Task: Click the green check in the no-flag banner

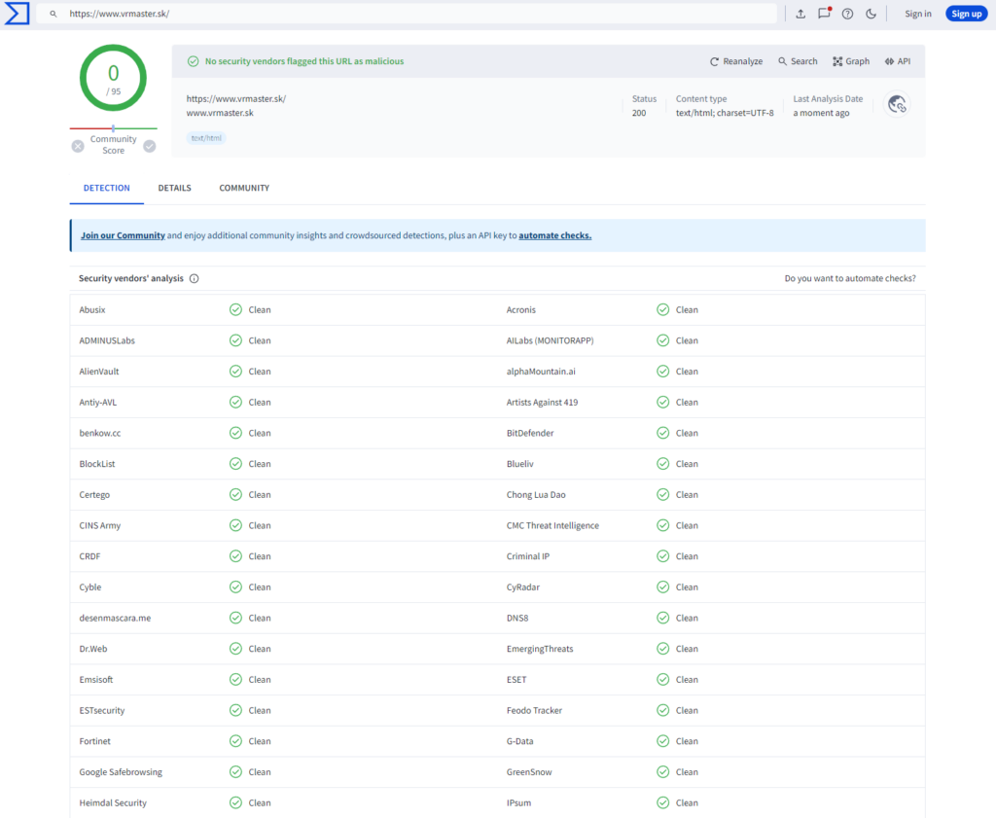Action: pos(194,61)
